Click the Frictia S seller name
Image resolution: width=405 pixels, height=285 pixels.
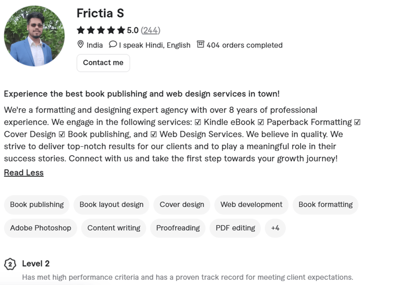point(100,13)
